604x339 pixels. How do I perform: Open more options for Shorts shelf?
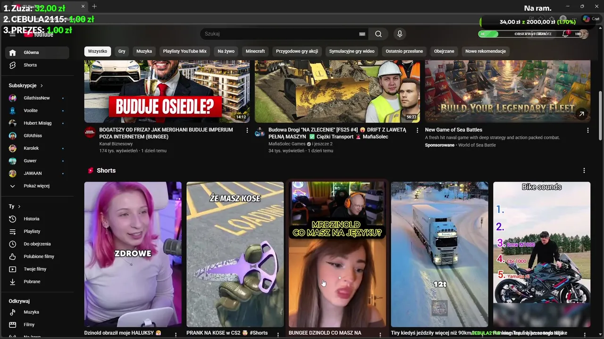click(x=584, y=170)
